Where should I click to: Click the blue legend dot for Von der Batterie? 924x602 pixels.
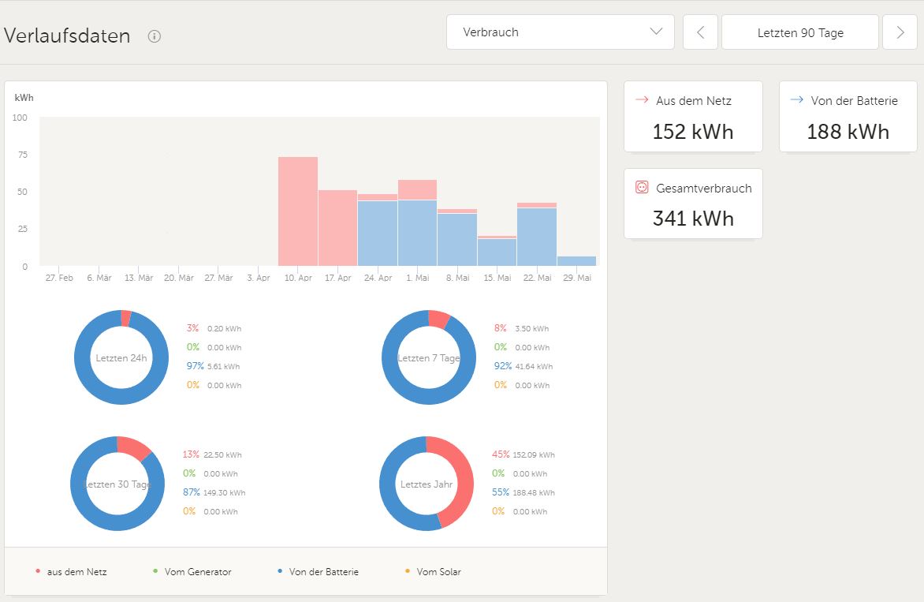280,570
